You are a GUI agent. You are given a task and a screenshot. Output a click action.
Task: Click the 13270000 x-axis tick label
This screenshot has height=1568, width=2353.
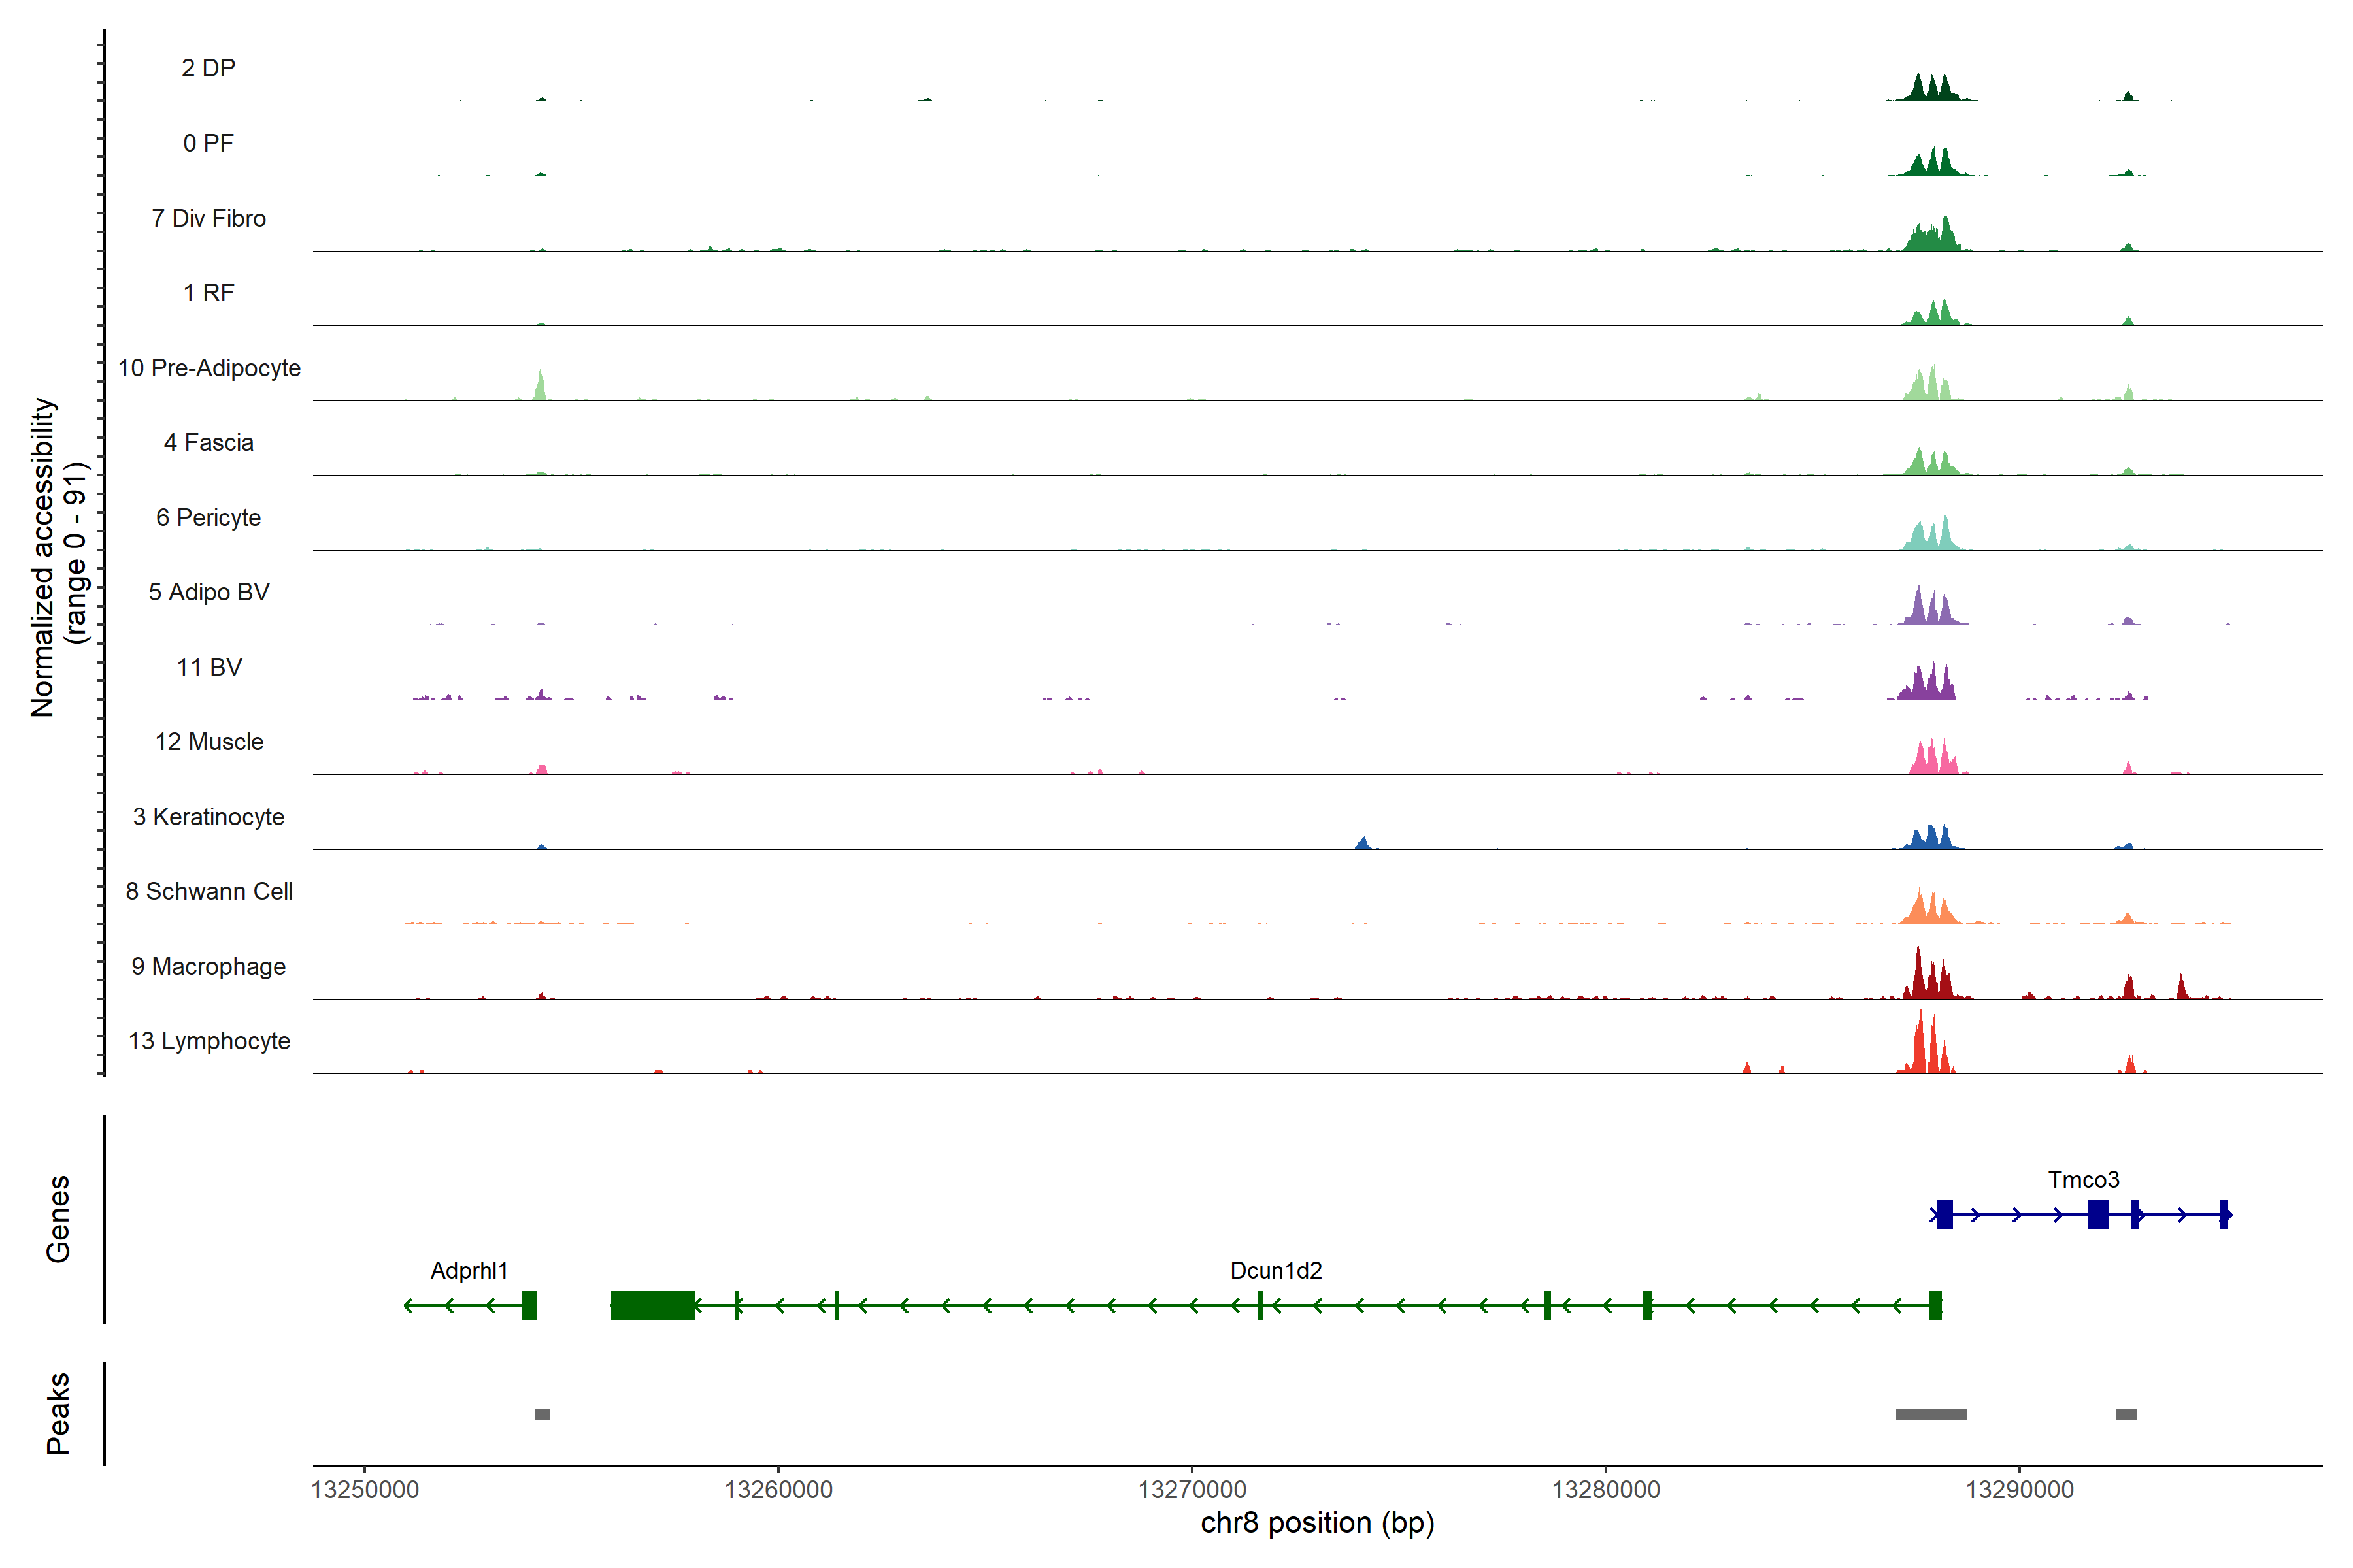(1192, 1490)
